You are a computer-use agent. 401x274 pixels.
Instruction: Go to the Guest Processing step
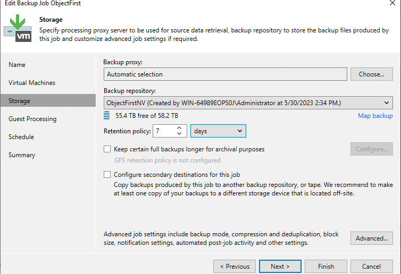coord(32,119)
